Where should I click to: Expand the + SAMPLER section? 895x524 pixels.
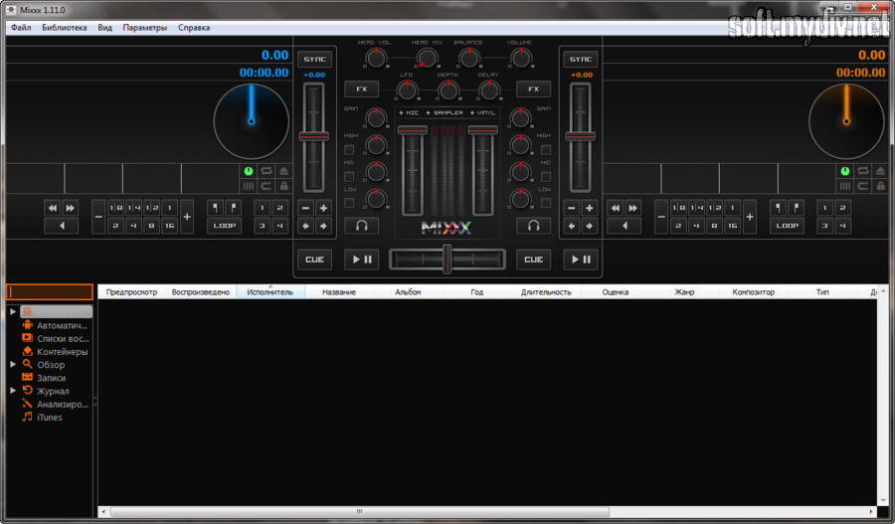pos(445,112)
